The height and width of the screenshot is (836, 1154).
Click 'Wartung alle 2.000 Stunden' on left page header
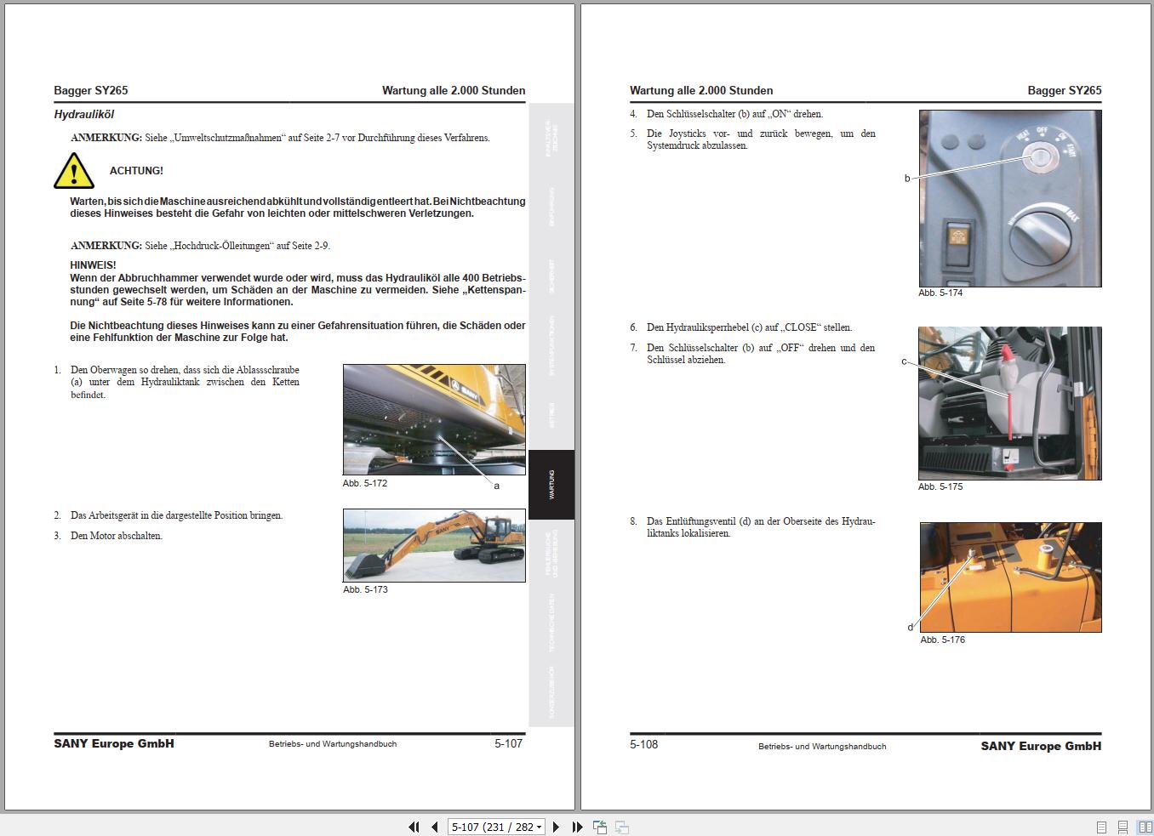[x=454, y=90]
